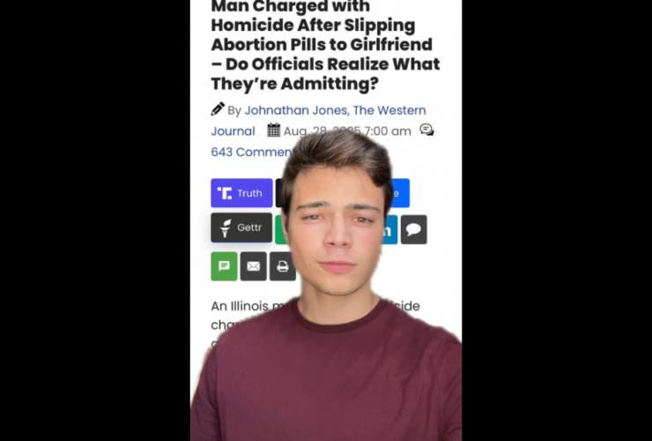
Task: Share the article via email envelope icon
Action: click(x=254, y=266)
